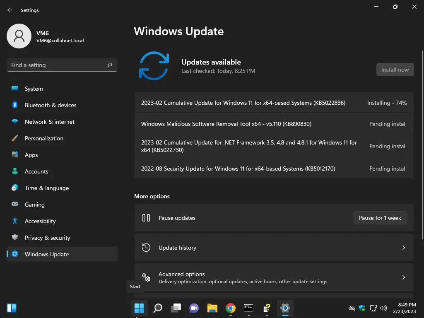
Task: Click the KB5012170 security update row
Action: pos(274,169)
